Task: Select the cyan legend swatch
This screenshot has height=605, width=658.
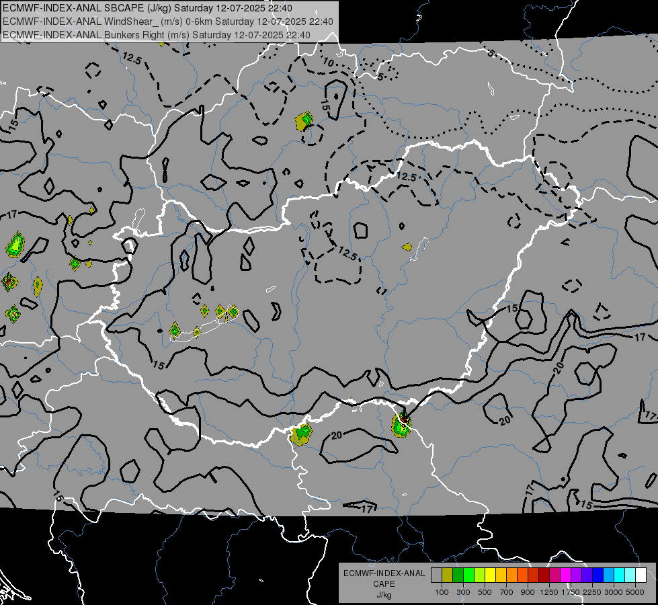Action: pos(620,575)
